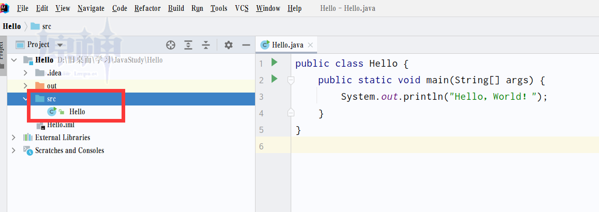Click "Hello, World! " string literal
The image size is (599, 212).
point(493,97)
